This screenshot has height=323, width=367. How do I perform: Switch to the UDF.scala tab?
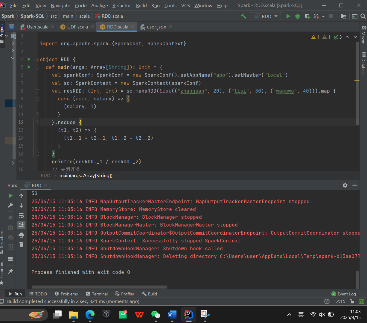tap(77, 27)
